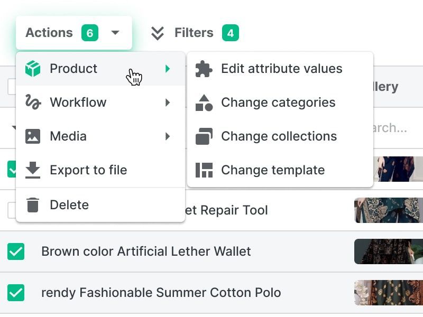Click the Repair Tool product name
Screen dimensions: 423x317
(227, 210)
